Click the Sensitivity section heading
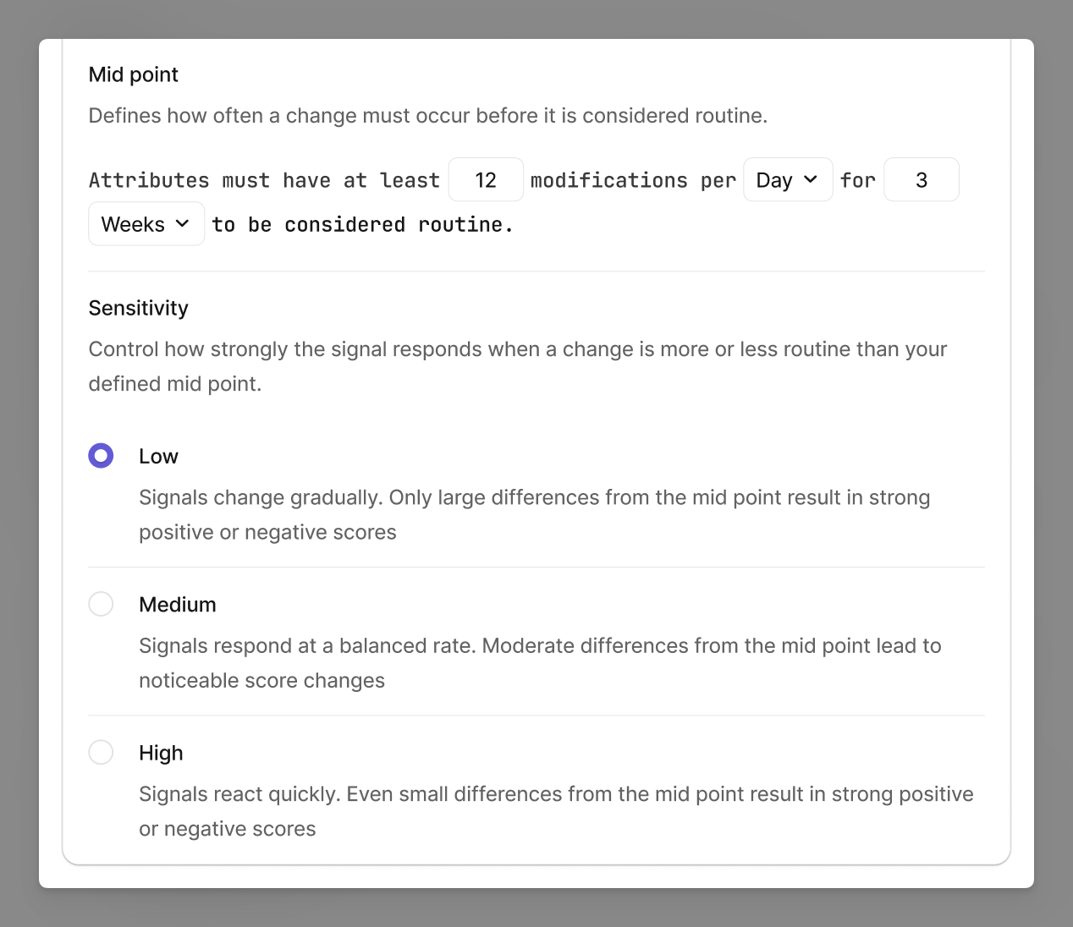 [x=138, y=308]
